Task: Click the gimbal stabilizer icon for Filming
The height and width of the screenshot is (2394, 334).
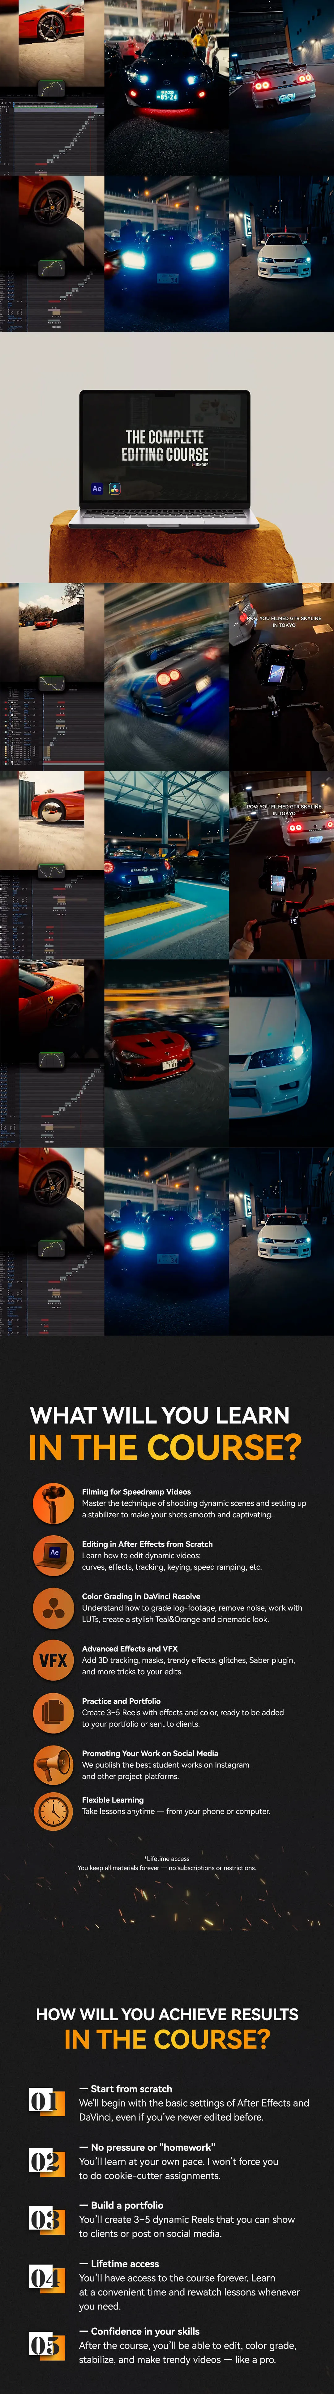Action: click(x=54, y=1503)
